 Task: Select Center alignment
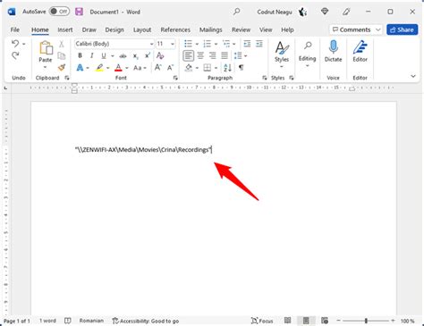click(x=200, y=55)
